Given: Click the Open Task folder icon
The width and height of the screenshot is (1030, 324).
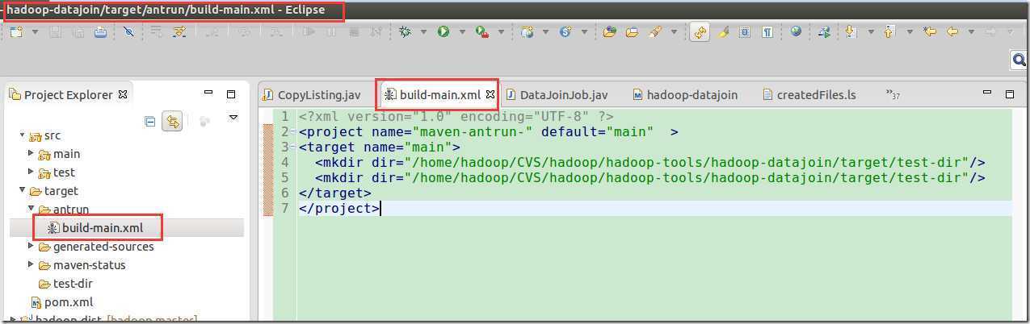Looking at the screenshot, I should (x=633, y=32).
